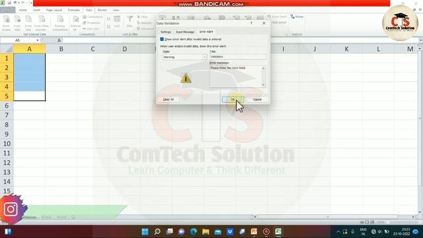This screenshot has height=238, width=423.
Task: Click the Connections item in the ribbon
Action: click(x=93, y=17)
